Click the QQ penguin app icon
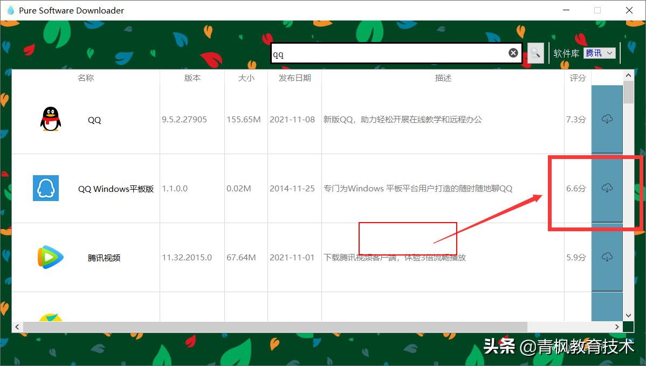Viewport: 646px width, 366px height. pos(51,119)
